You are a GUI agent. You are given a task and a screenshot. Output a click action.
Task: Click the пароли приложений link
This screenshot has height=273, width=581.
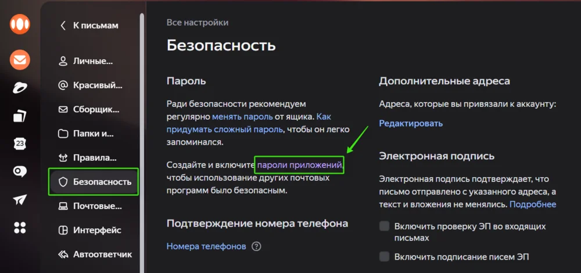tap(299, 165)
